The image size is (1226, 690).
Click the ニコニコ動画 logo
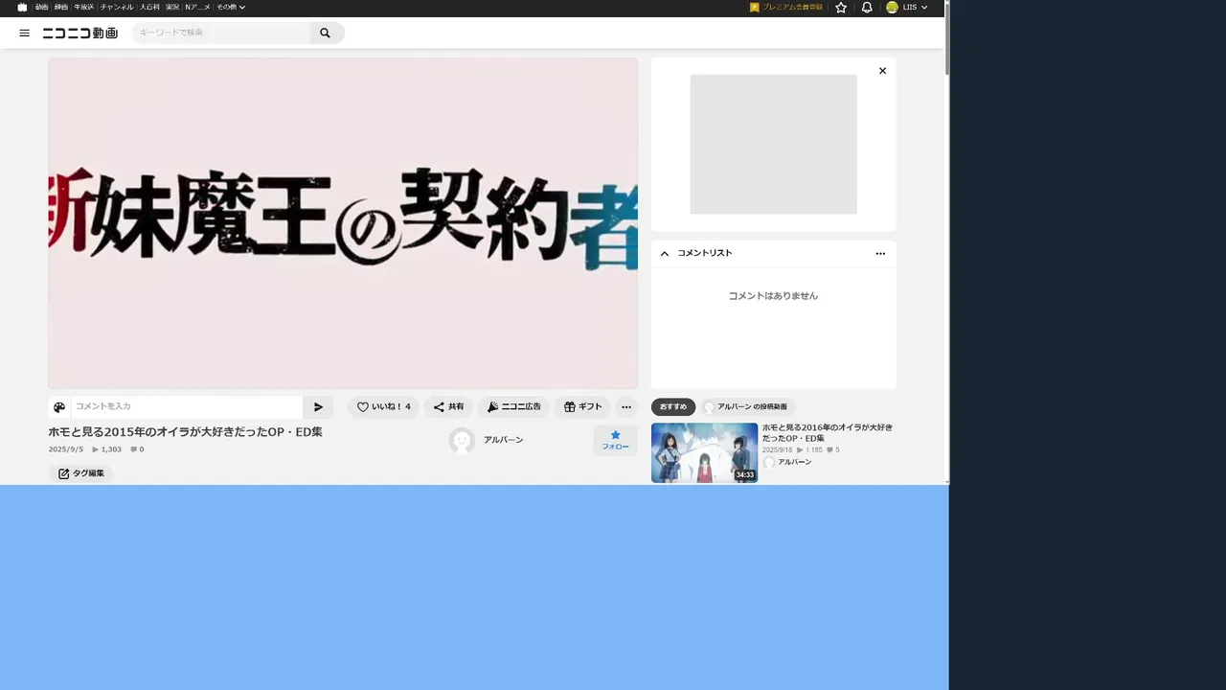pos(79,33)
